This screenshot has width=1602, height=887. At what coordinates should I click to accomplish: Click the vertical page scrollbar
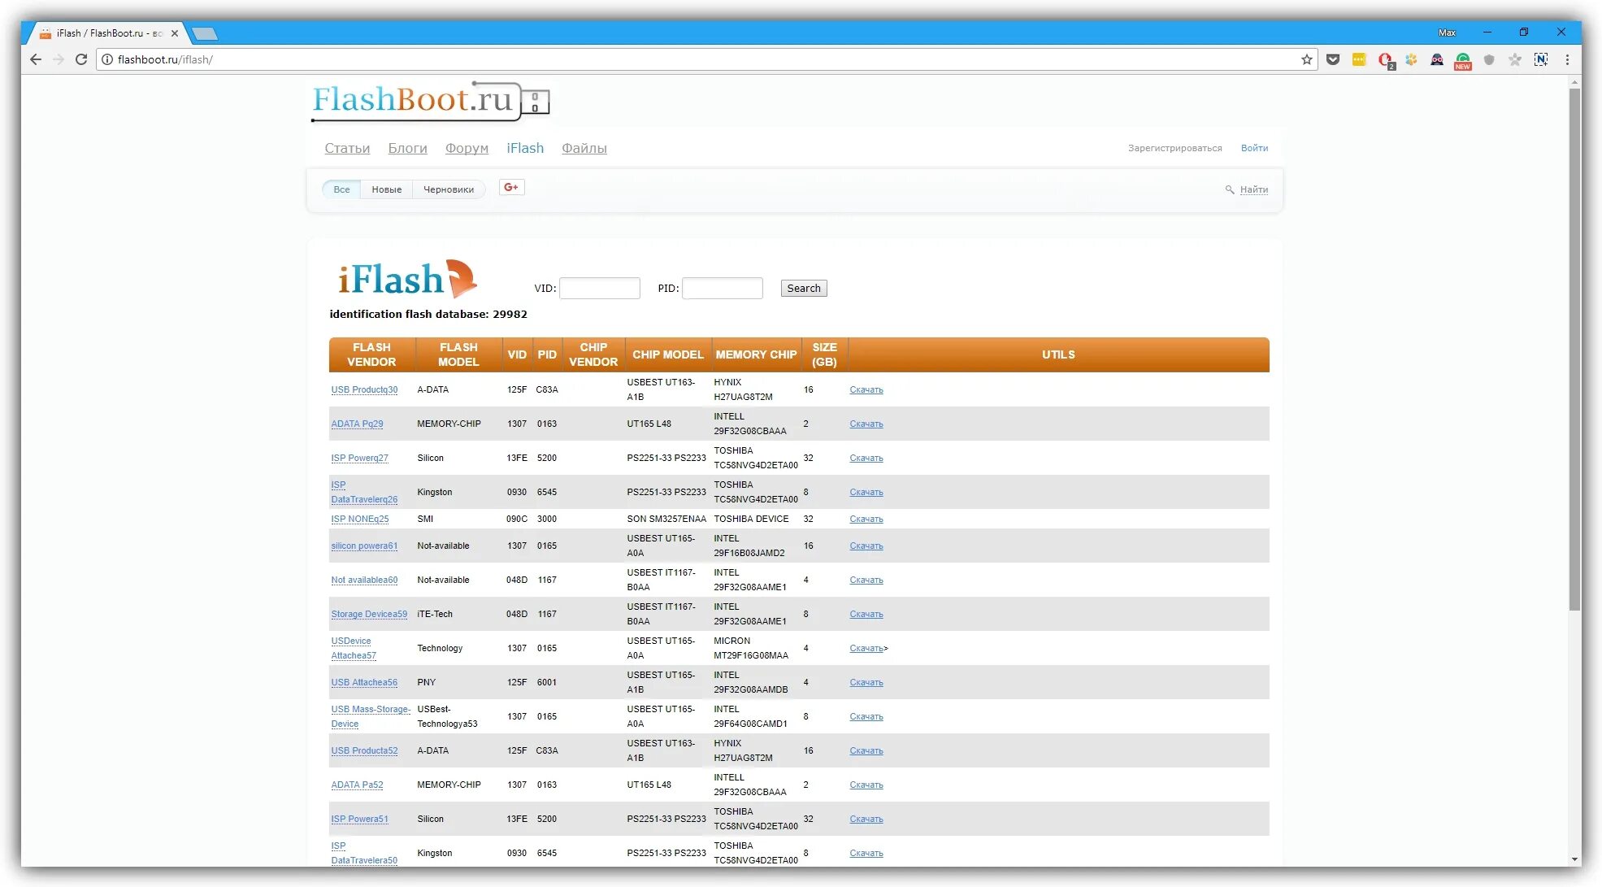[x=1574, y=350]
